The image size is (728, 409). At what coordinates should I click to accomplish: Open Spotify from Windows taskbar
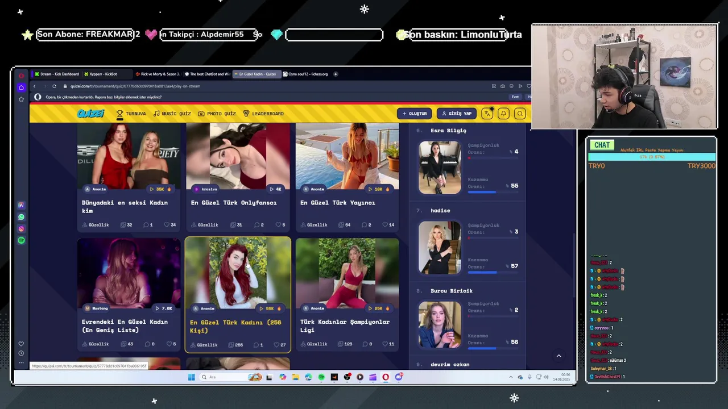point(321,377)
